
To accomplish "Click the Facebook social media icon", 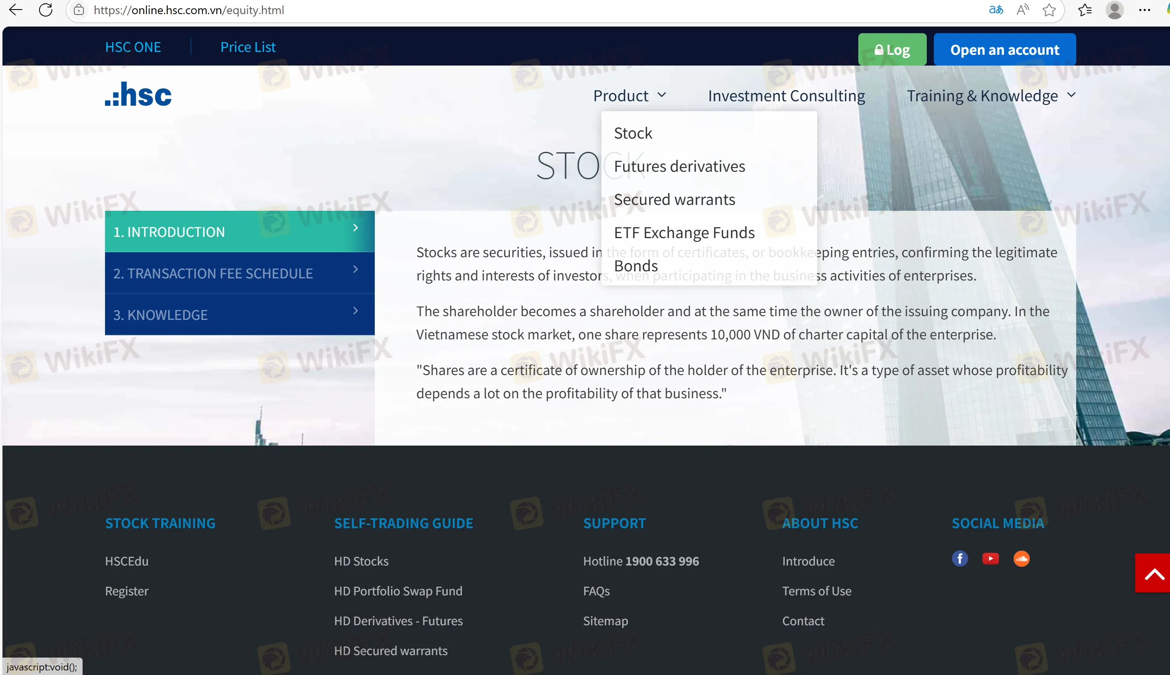I will [x=960, y=559].
